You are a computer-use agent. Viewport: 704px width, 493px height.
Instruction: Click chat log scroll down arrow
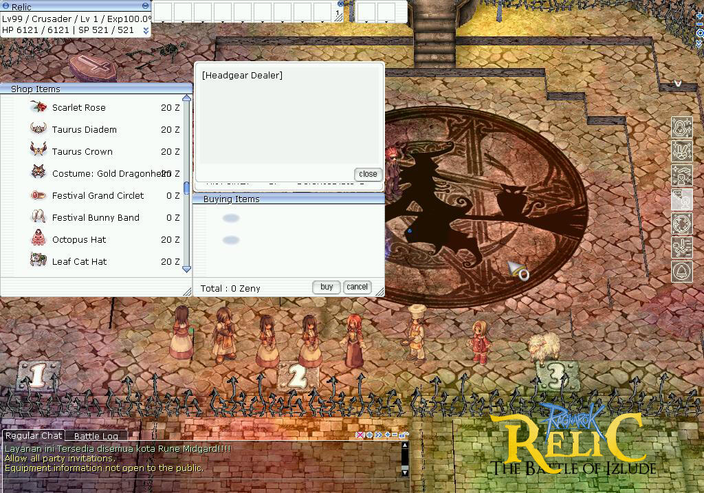(x=404, y=472)
